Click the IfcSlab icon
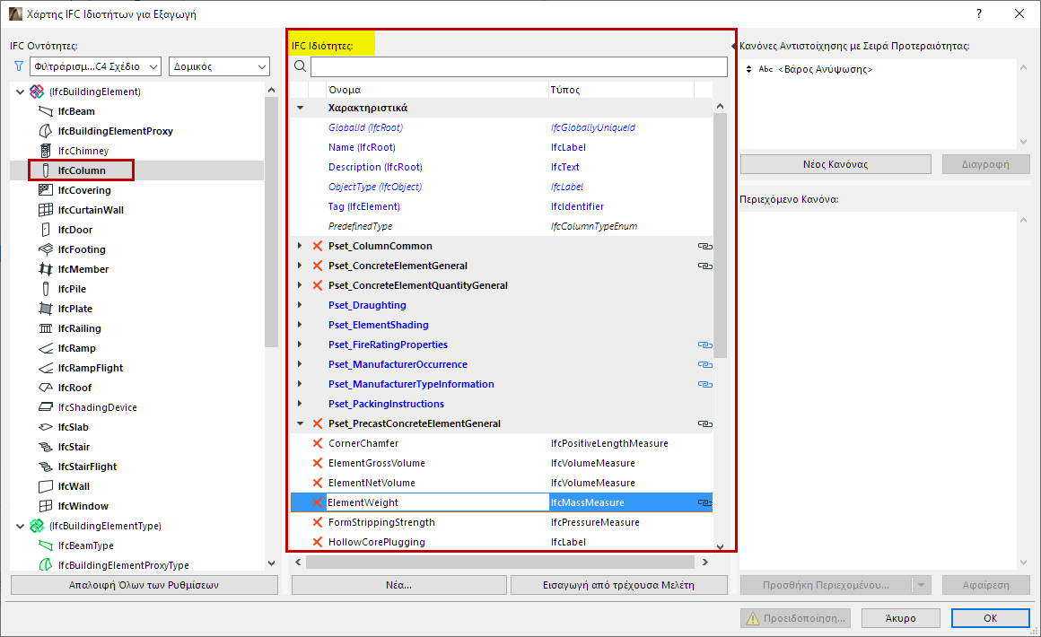Viewport: 1041px width, 637px height. [46, 427]
